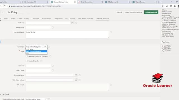Switch to the Create User SA browser tab
This screenshot has width=179, height=100.
point(36,2)
